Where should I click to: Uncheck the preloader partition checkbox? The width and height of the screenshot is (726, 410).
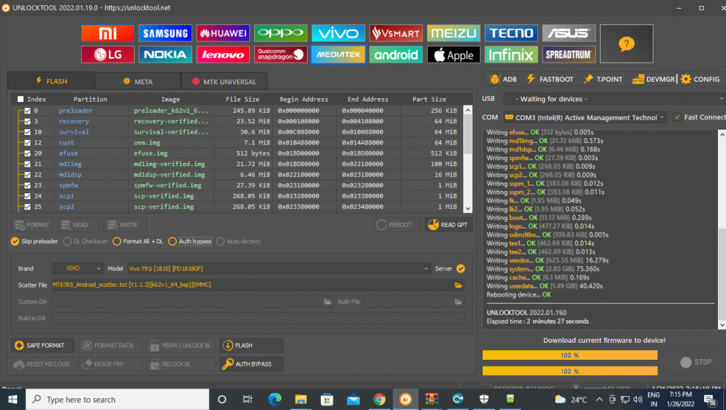(x=27, y=111)
